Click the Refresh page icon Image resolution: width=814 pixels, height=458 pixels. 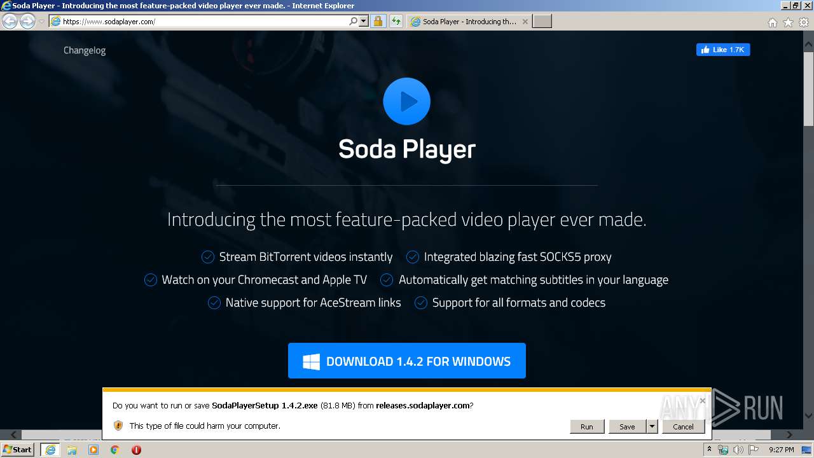pyautogui.click(x=396, y=21)
